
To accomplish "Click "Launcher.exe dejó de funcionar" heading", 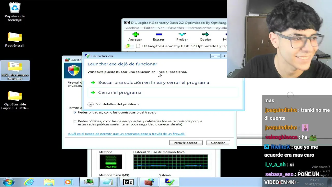I will [x=122, y=64].
